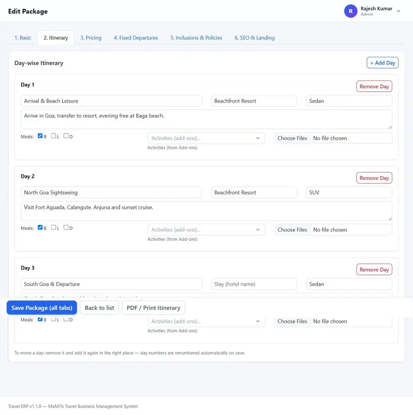Click the Day 1 heading text
This screenshot has height=415, width=413.
point(27,85)
